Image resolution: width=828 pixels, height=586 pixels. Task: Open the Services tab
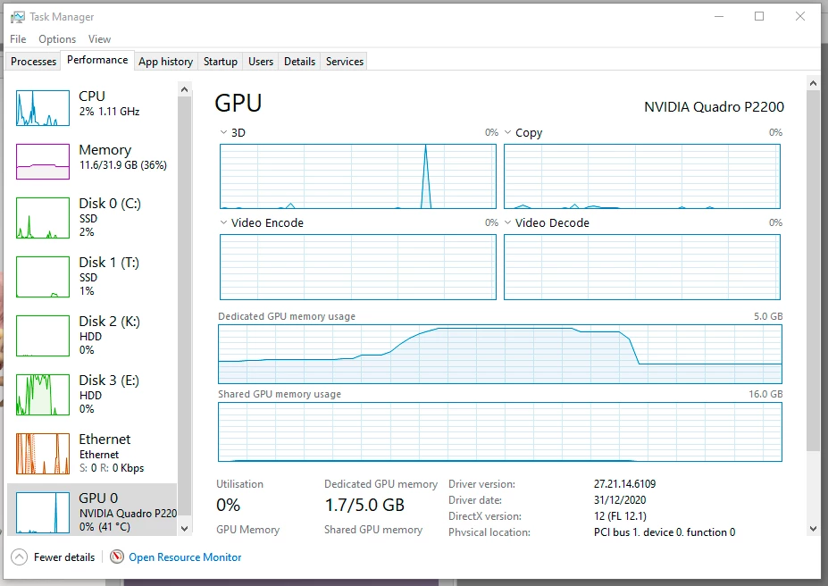click(x=344, y=62)
